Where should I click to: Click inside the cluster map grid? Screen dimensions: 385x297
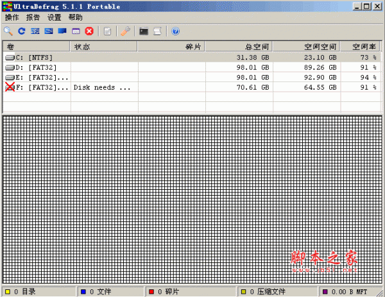(193, 199)
